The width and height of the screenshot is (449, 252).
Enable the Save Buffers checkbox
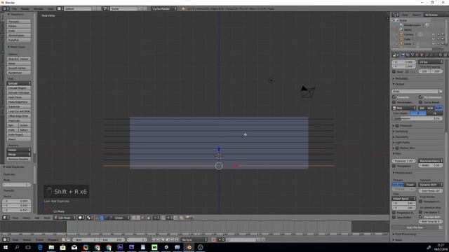(394, 217)
